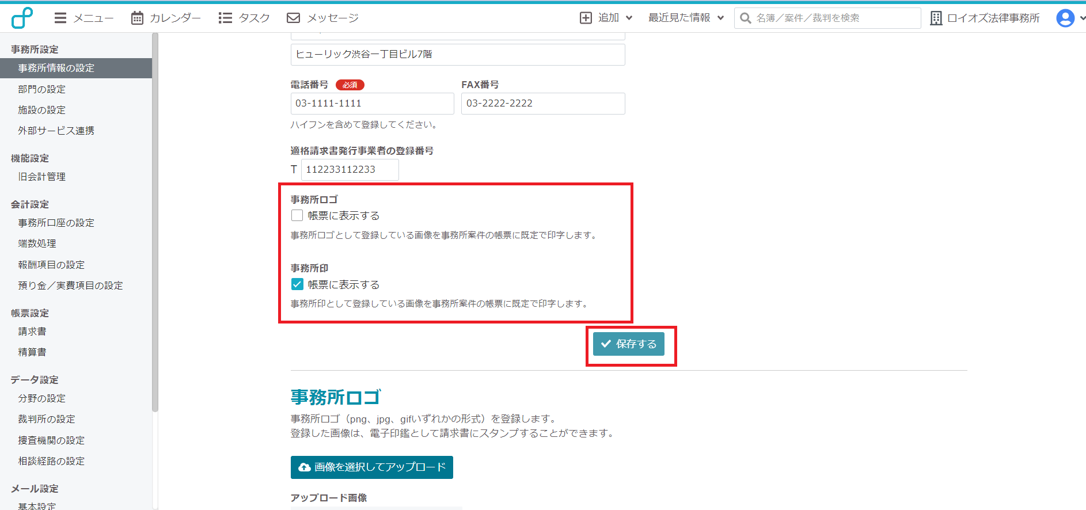Viewport: 1086px width, 510px height.
Task: Open 請求書 under 帳票設定
Action: click(x=32, y=332)
